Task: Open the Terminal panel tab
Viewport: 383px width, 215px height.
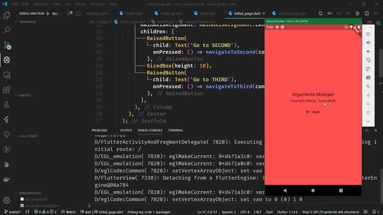Action: point(175,130)
